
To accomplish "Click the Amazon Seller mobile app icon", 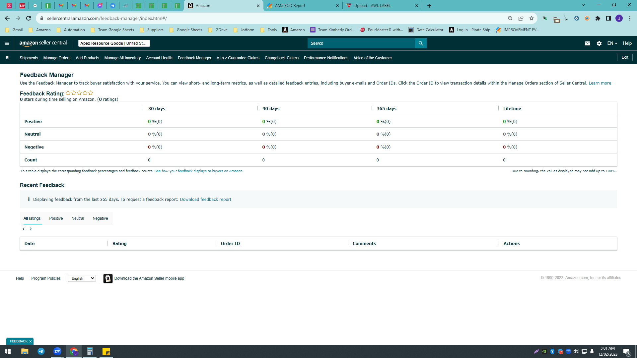I will point(108,278).
